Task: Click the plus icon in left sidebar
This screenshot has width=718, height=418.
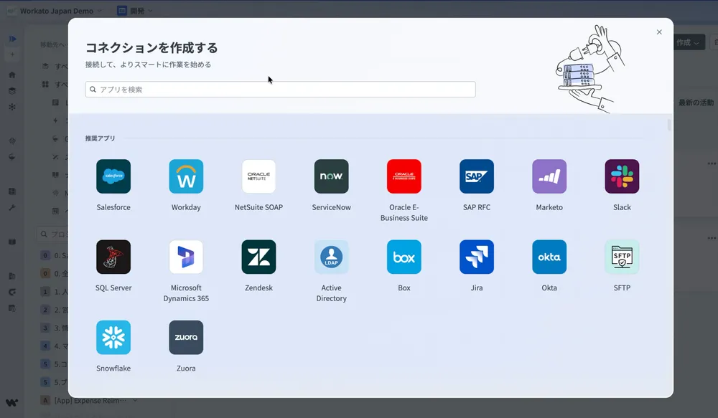Action: [12, 54]
